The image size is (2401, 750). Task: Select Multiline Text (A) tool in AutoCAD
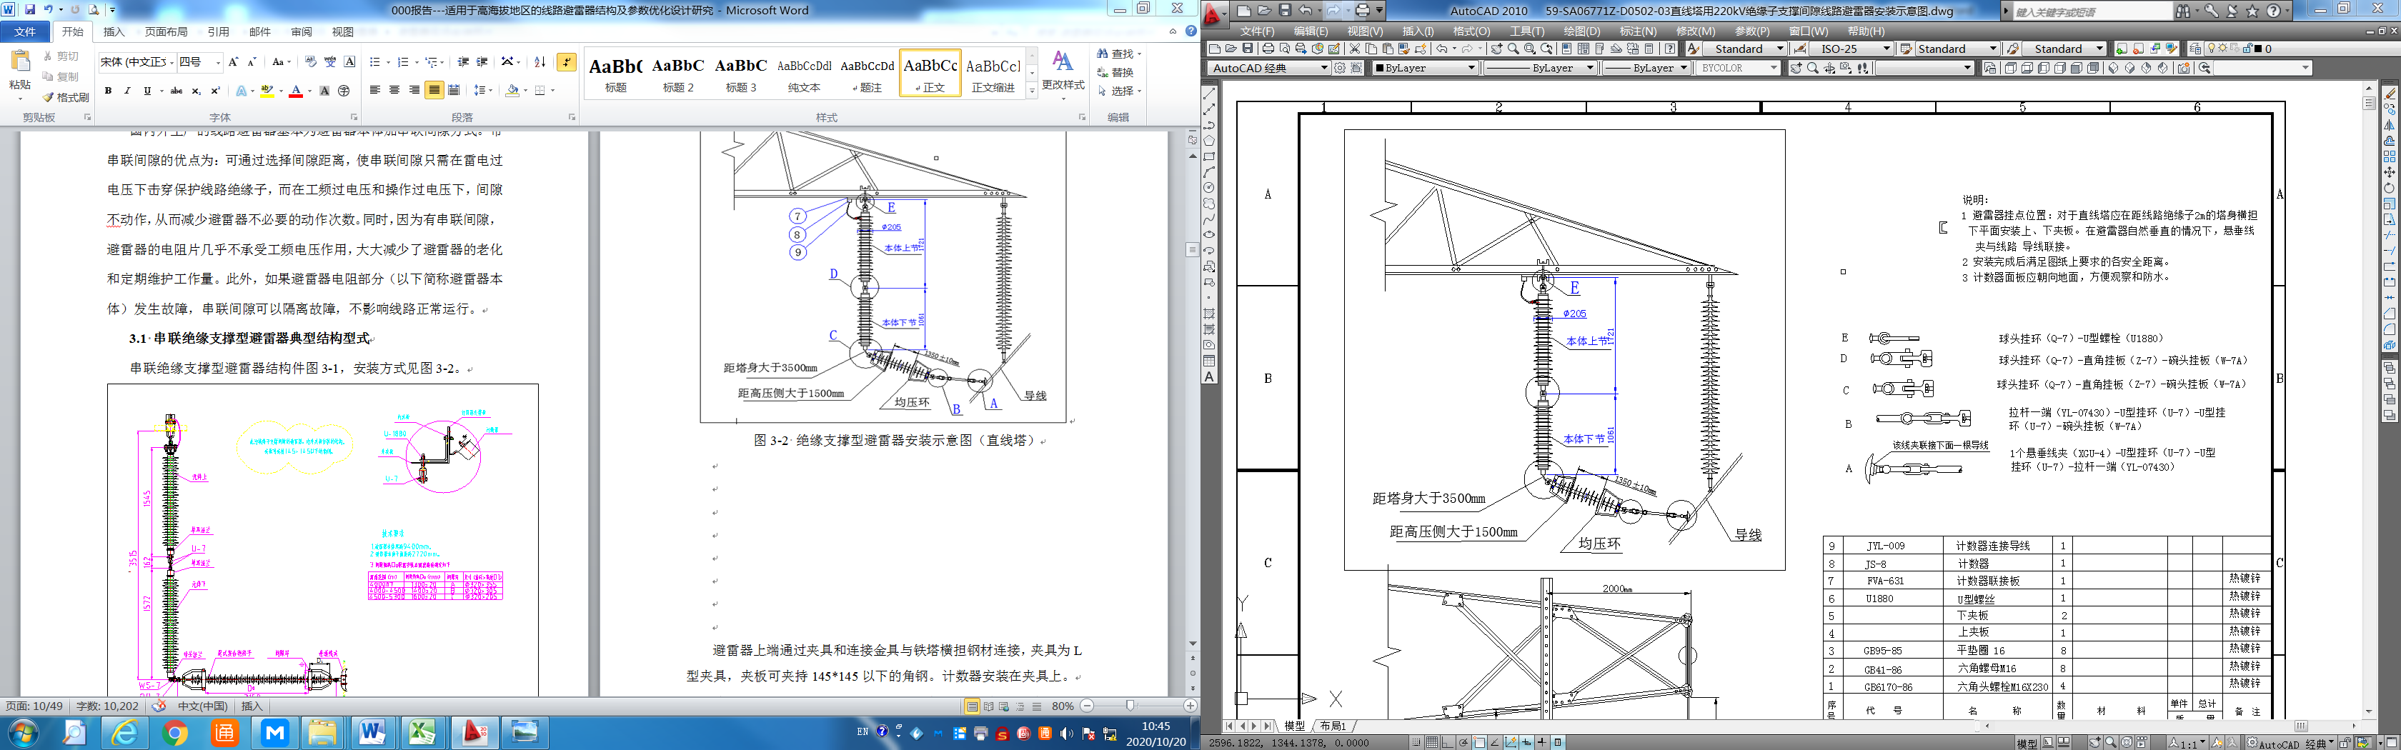[1209, 376]
